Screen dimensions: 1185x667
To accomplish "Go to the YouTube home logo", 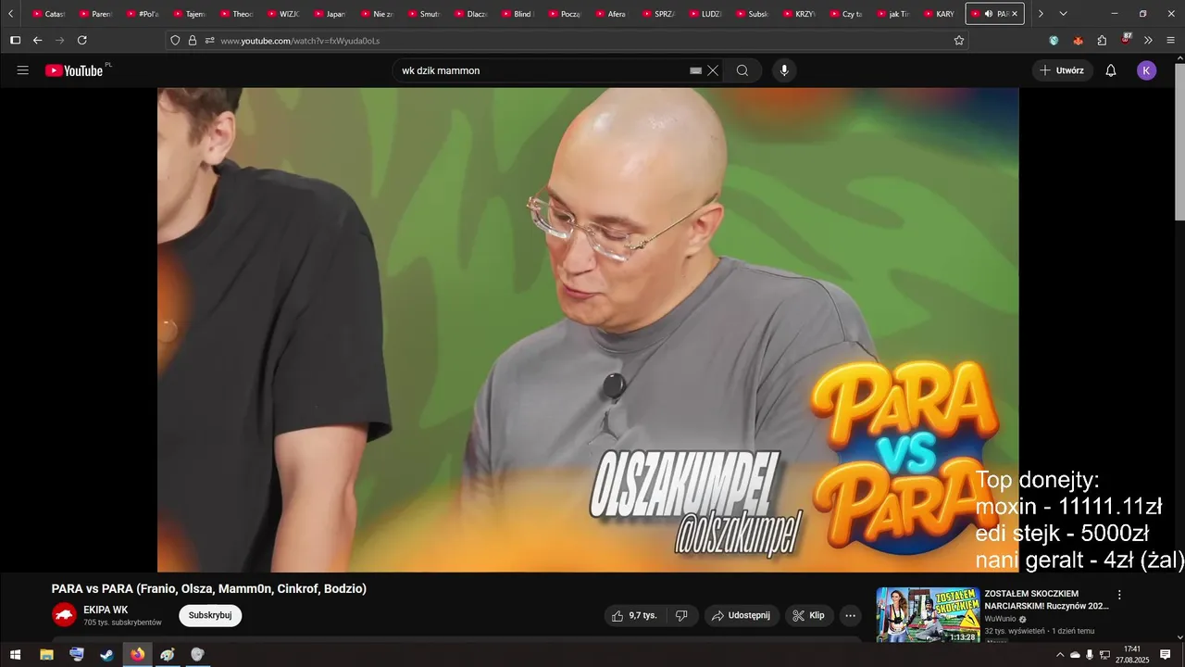I will click(x=74, y=70).
